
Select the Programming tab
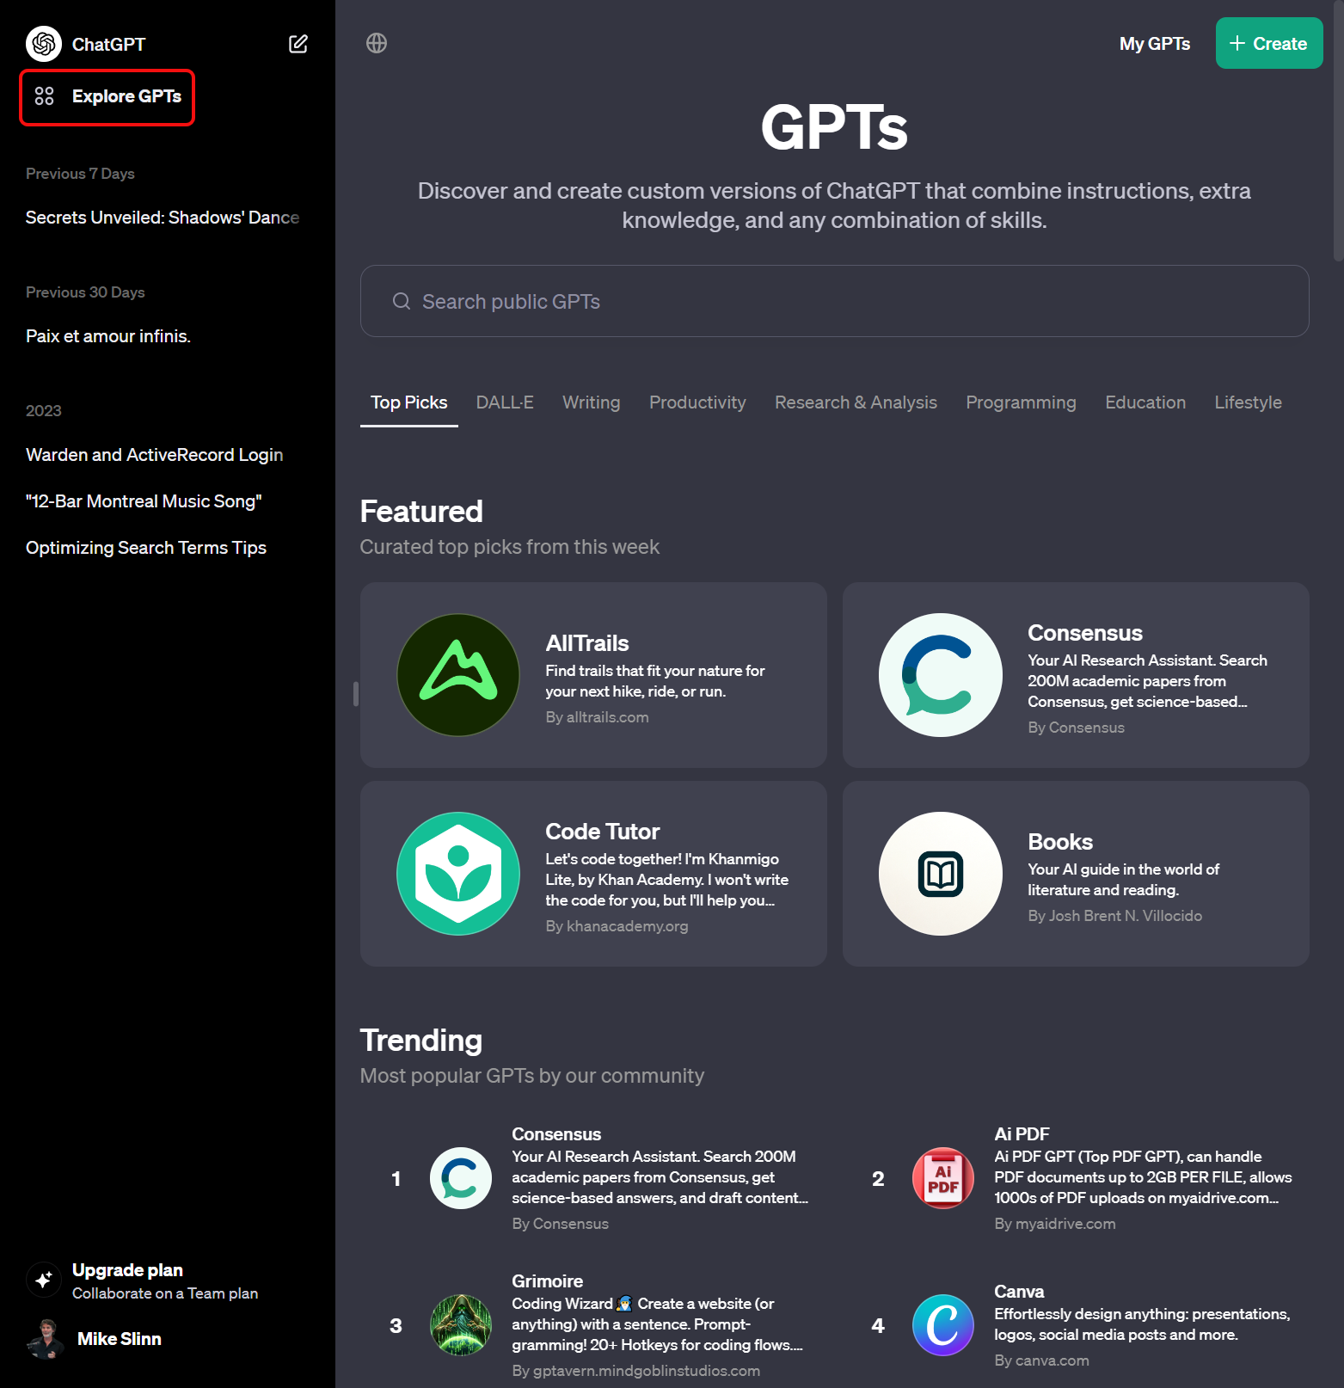point(1021,402)
